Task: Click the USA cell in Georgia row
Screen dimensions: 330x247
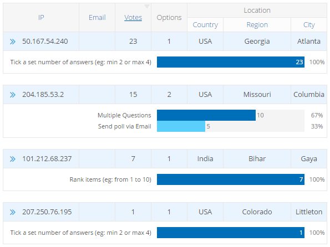Action: pyautogui.click(x=205, y=42)
